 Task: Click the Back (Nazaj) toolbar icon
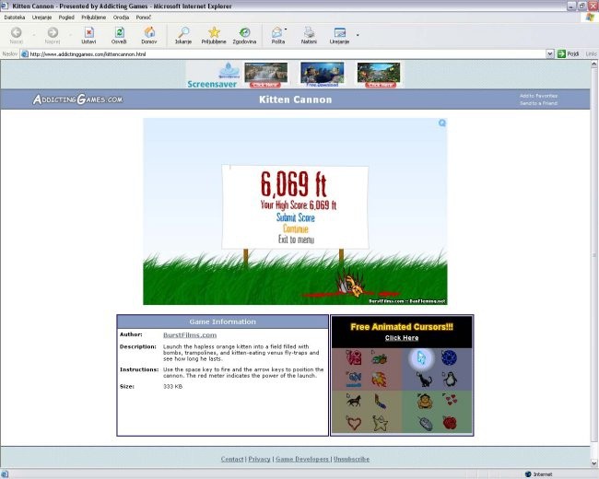(x=16, y=35)
